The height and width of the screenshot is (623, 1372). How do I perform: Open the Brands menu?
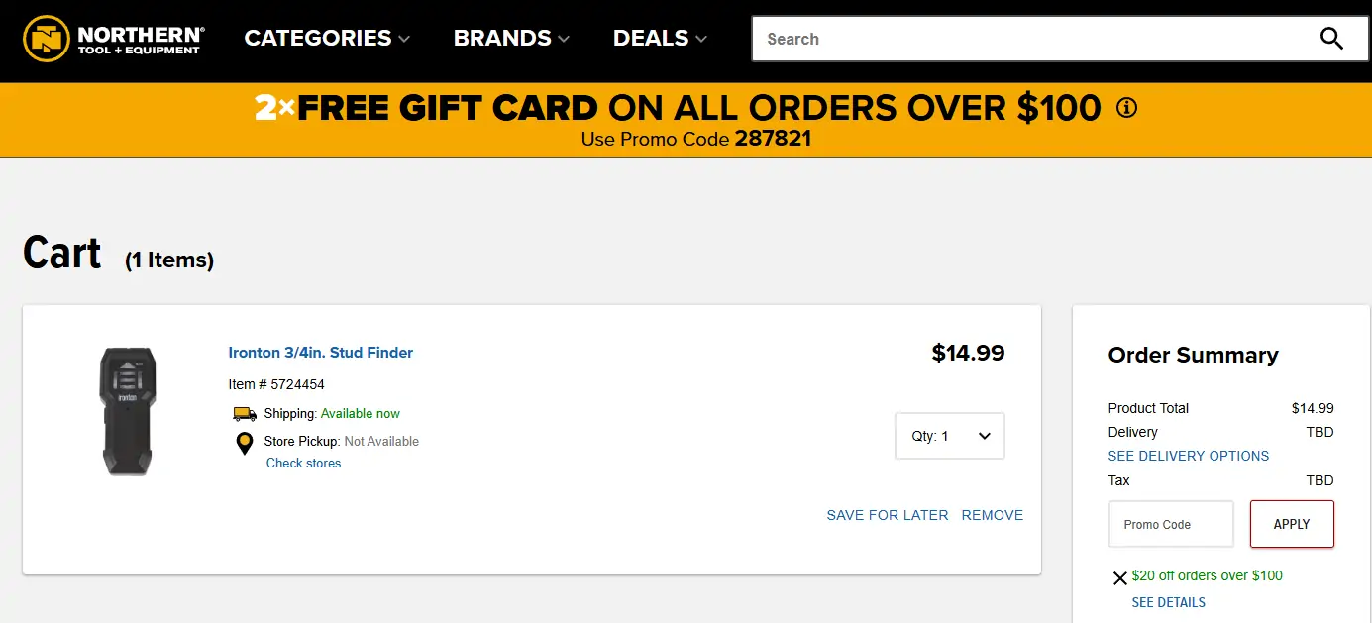[x=511, y=39]
